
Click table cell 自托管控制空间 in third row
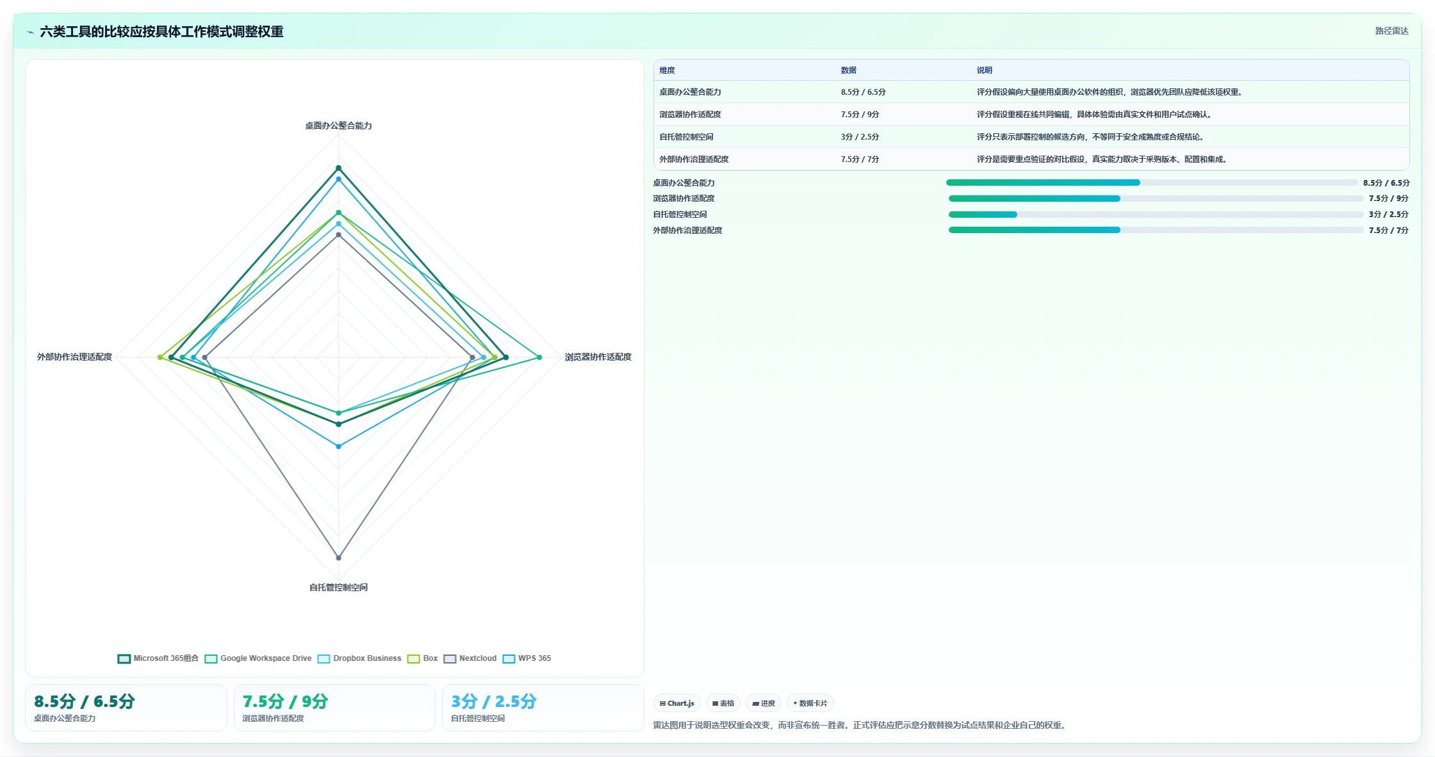pyautogui.click(x=686, y=137)
